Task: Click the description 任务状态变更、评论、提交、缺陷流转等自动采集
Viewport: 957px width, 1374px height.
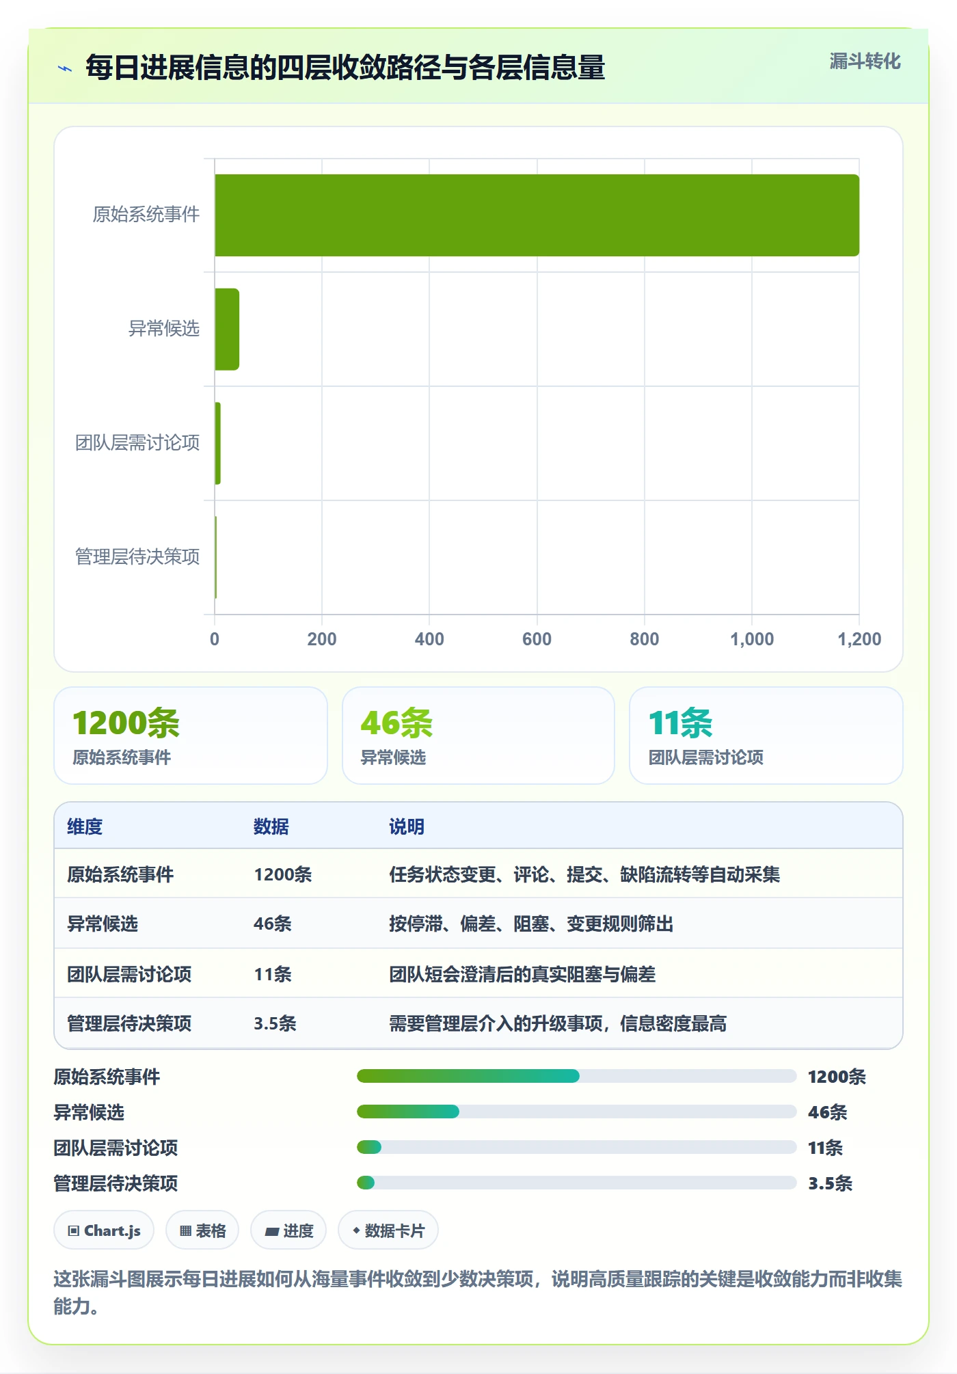Action: tap(584, 874)
